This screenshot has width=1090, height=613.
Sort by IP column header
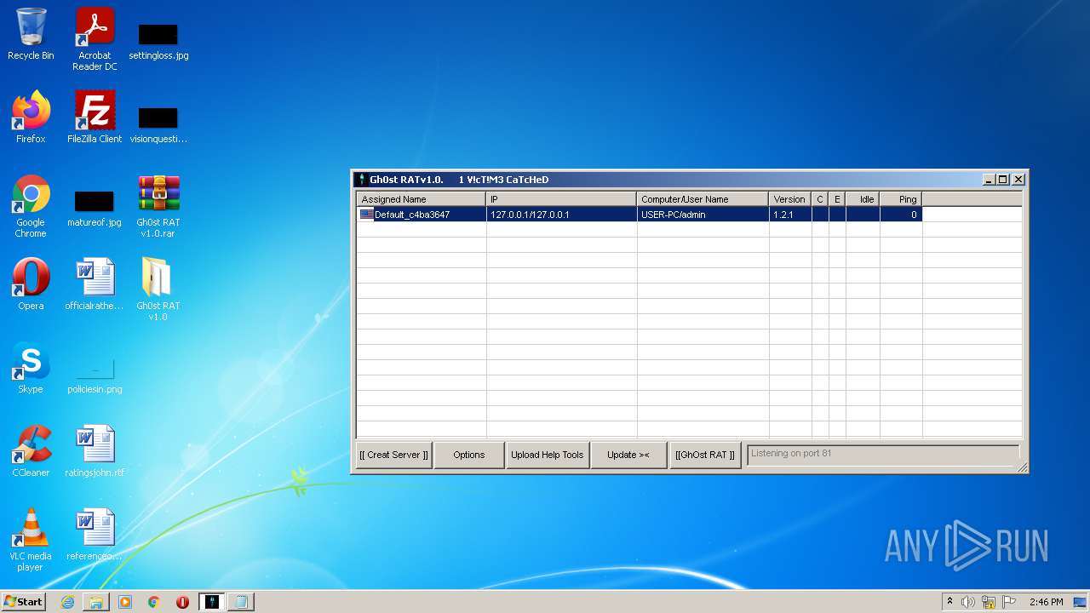[562, 199]
